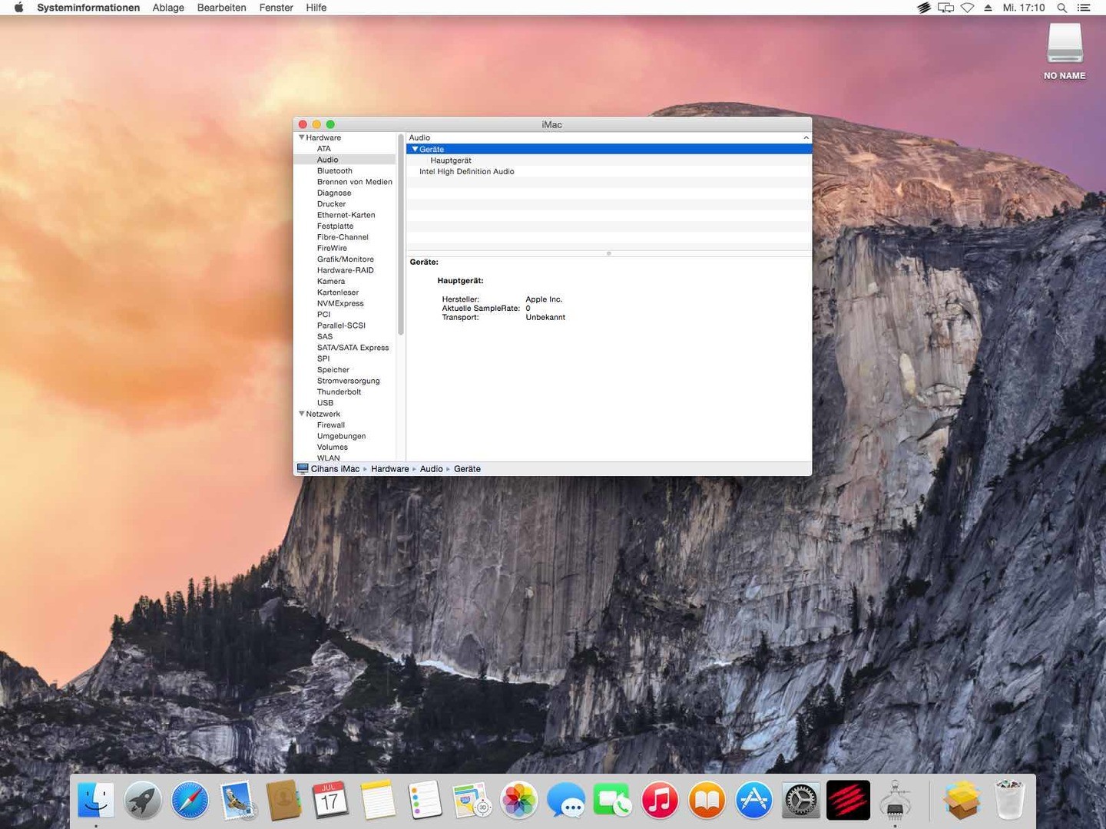Screen dimensions: 1106x829
Task: Click Hardware in the bottom path bar
Action: tap(389, 469)
